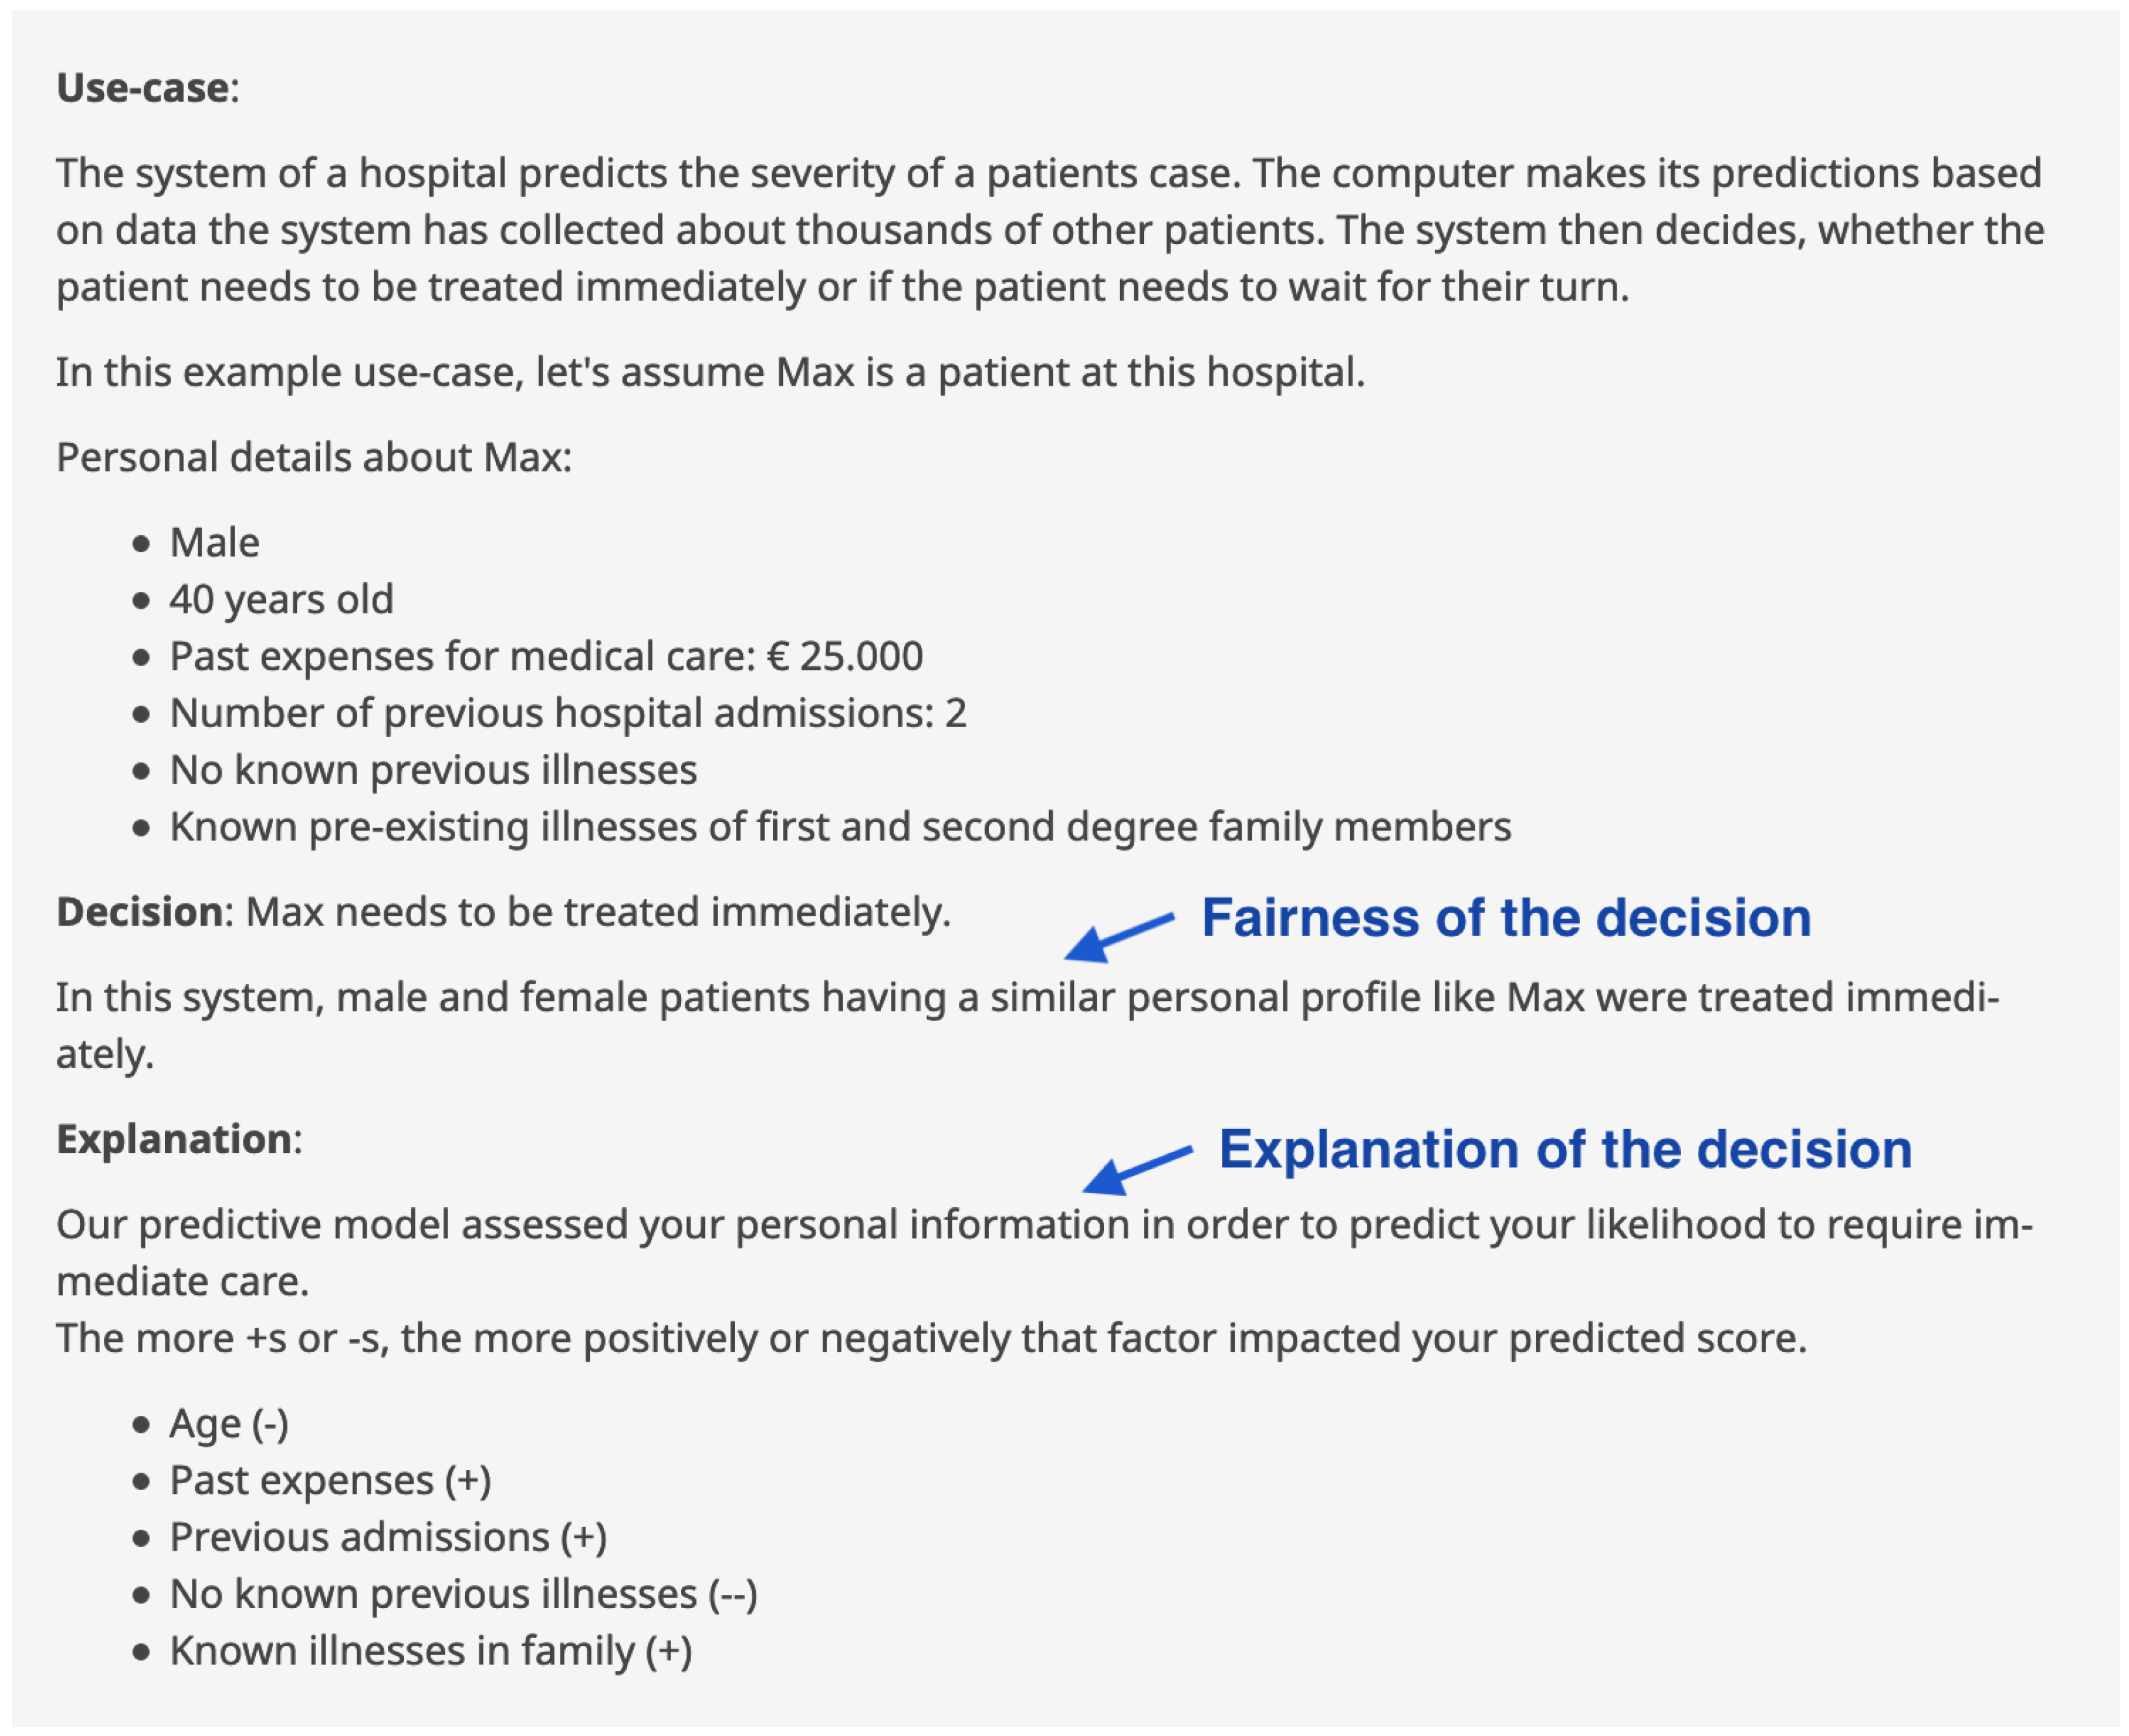Viewport: 2129px width, 1736px height.
Task: Click 'Personal details about Max:' text
Action: click(x=314, y=458)
